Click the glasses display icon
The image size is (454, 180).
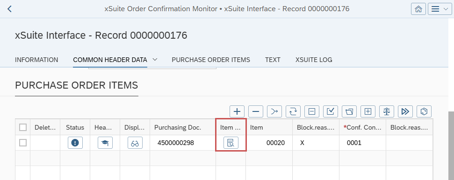(x=135, y=143)
